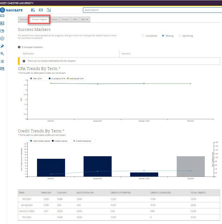Click the pushpin icon in the sidebar
The image size is (222, 224).
(x=2, y=46)
